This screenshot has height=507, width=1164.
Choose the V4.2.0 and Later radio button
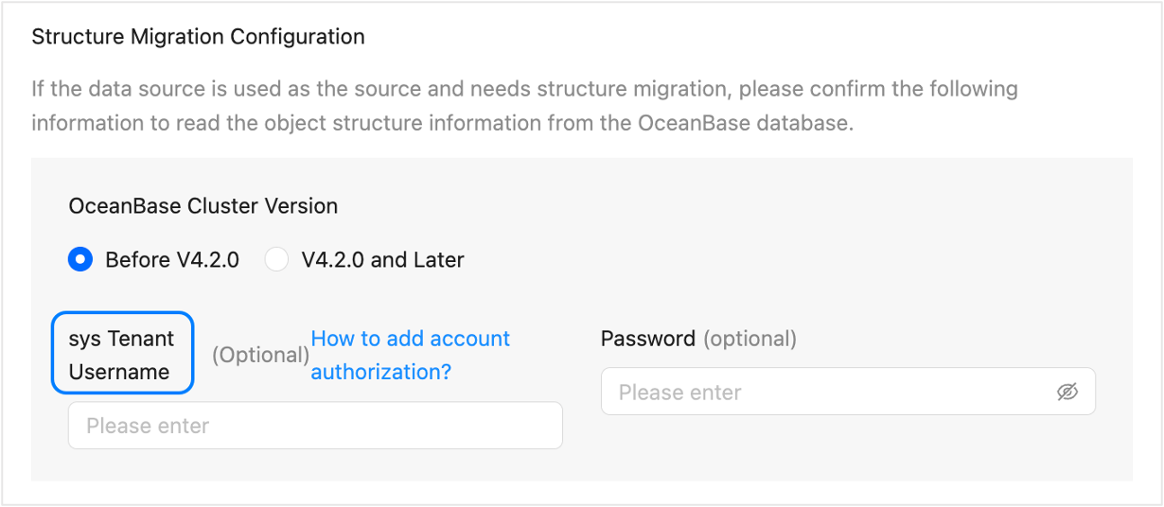(x=276, y=259)
